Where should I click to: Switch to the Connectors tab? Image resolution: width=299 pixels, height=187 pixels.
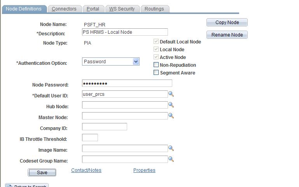64,9
